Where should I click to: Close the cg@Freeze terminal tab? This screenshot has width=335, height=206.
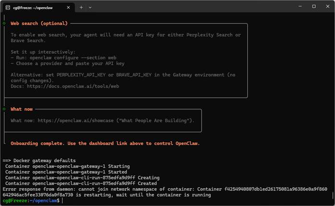(69, 7)
